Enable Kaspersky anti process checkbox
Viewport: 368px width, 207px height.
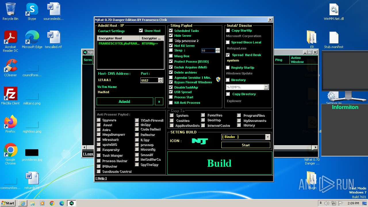[99, 149]
